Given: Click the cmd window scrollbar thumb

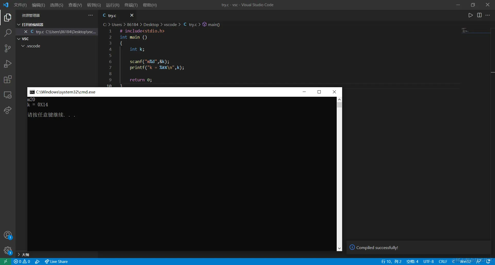Looking at the screenshot, I should point(339,105).
